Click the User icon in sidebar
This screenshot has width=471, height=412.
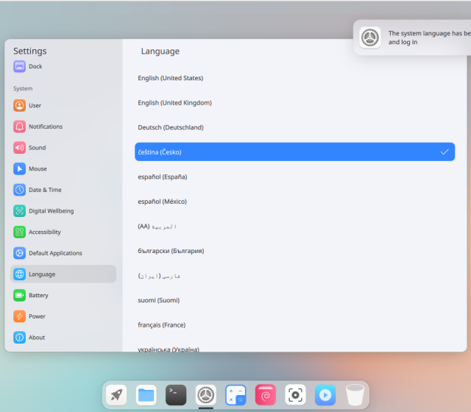click(19, 105)
